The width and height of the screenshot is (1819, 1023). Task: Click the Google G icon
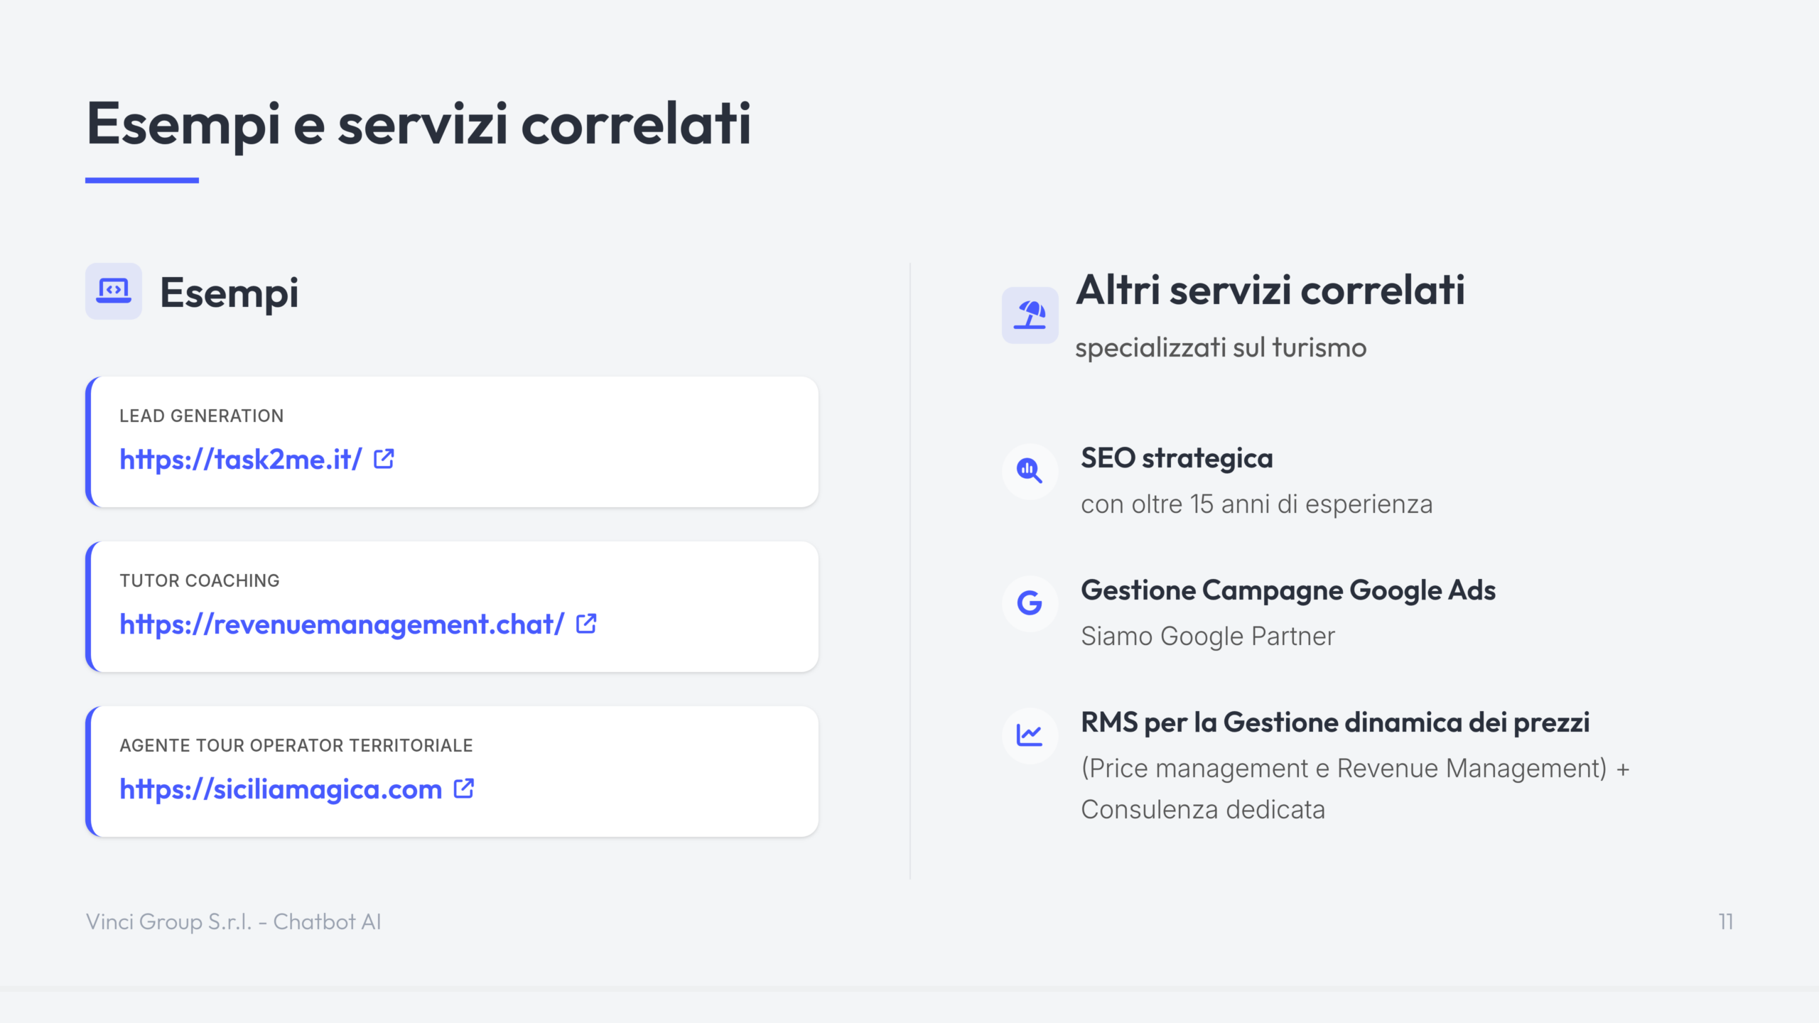tap(1030, 603)
